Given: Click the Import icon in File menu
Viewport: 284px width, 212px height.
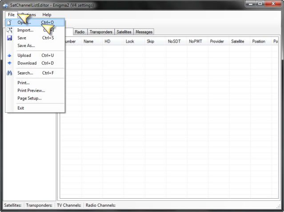Looking at the screenshot, I should coord(9,30).
